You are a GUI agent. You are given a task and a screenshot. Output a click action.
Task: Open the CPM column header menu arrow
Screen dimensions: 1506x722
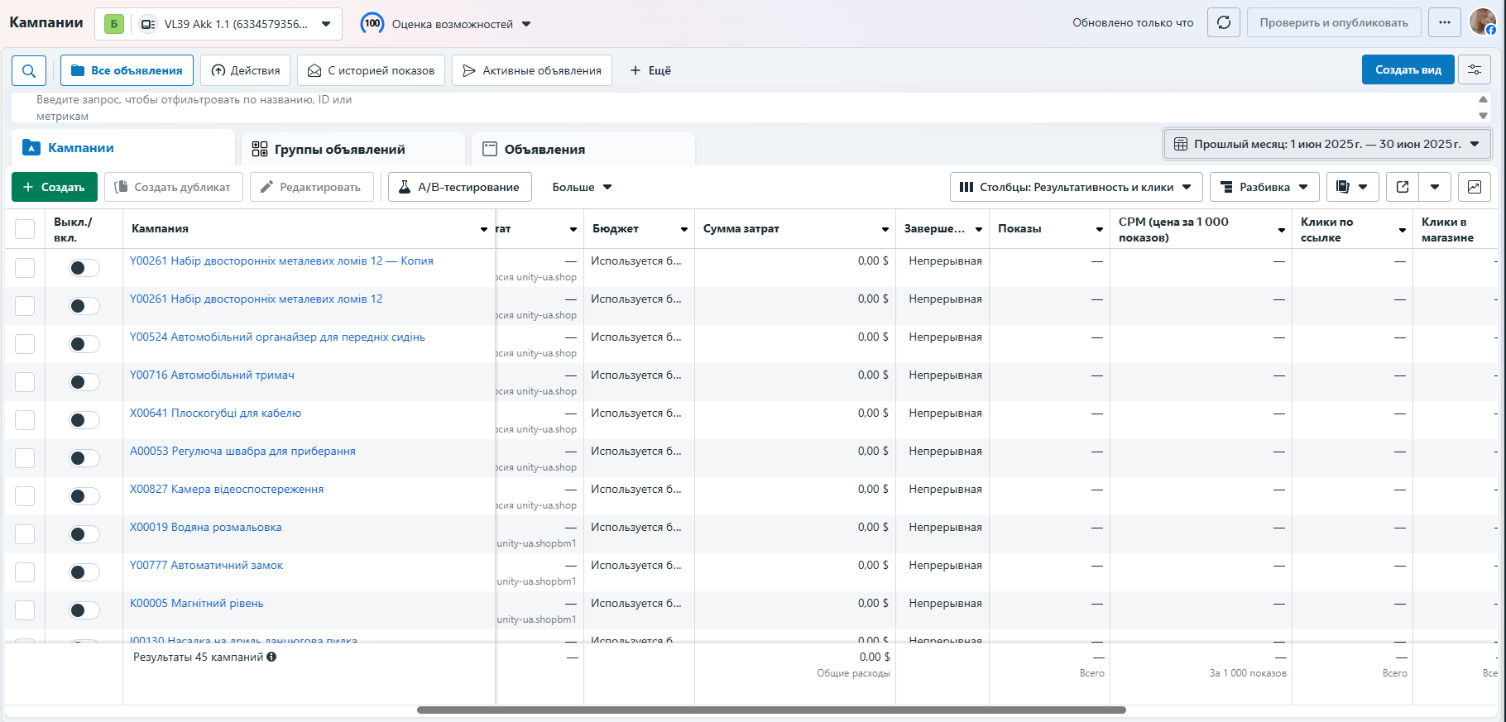tap(1282, 230)
